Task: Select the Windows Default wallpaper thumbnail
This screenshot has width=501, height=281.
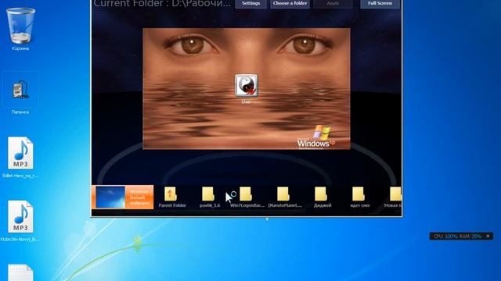Action: tap(122, 197)
